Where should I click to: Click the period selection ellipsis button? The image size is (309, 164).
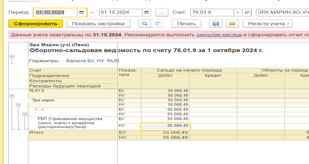coord(161,13)
